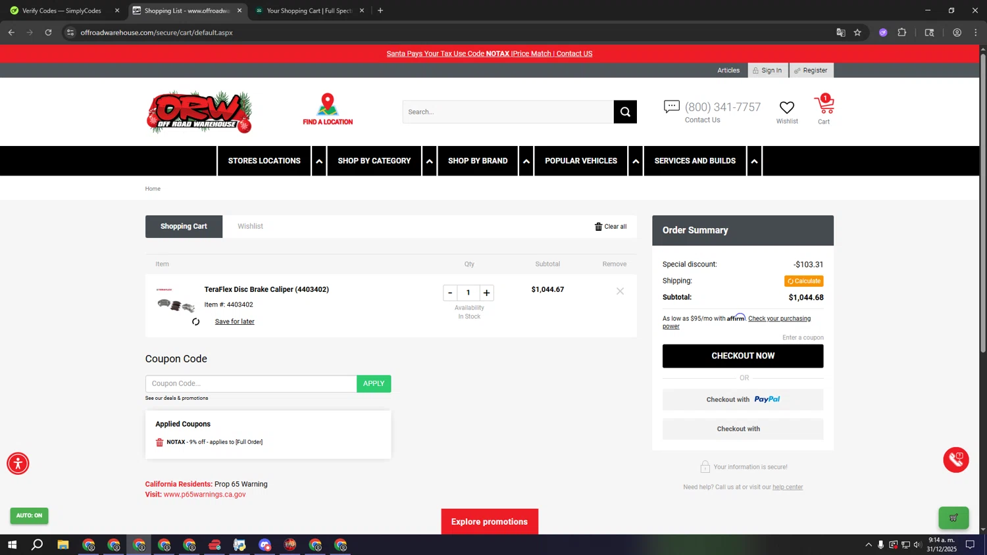
Task: Delete the NOTAX applied coupon
Action: 159,442
